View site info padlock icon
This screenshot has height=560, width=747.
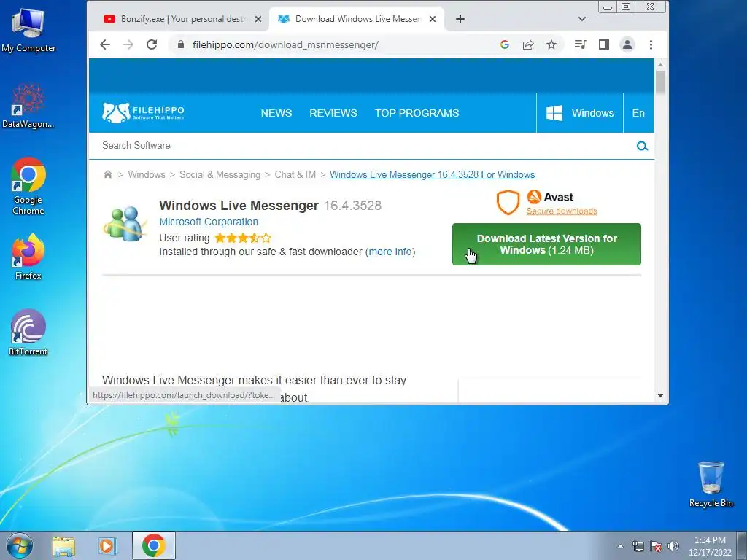181,44
